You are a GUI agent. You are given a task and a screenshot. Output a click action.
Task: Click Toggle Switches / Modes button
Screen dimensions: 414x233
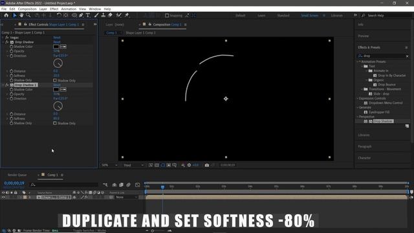tap(89, 230)
